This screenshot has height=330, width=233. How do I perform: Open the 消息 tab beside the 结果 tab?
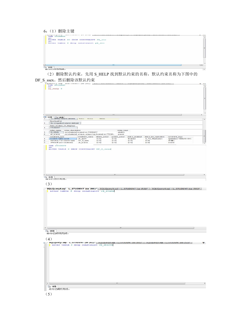(x=60, y=117)
